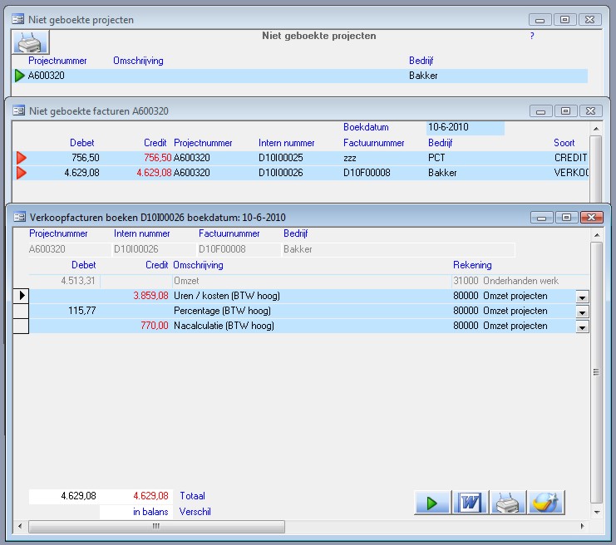Image resolution: width=616 pixels, height=545 pixels.
Task: Click the horizontal scrollbar at bottom of Verkoopfacturen
Action: coord(158,527)
